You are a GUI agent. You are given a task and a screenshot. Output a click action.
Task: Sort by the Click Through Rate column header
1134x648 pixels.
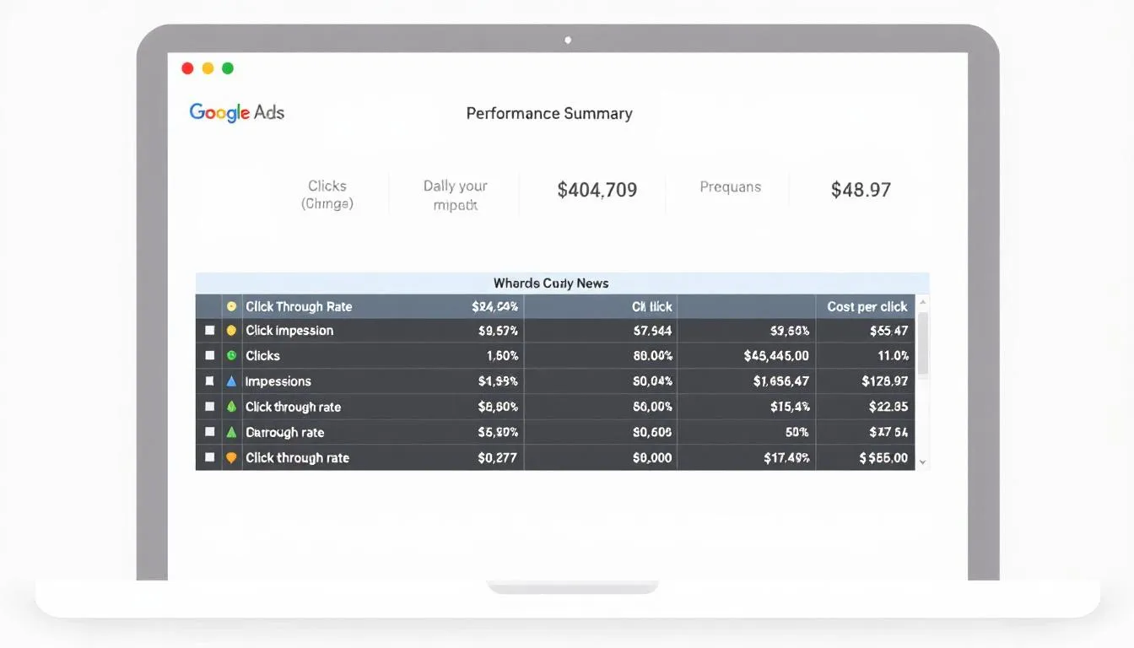pyautogui.click(x=299, y=306)
